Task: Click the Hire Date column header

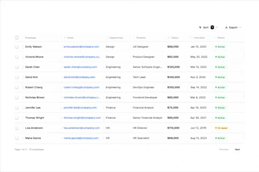Action: click(198, 38)
